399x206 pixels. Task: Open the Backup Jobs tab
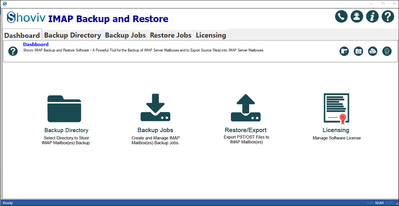(x=125, y=35)
